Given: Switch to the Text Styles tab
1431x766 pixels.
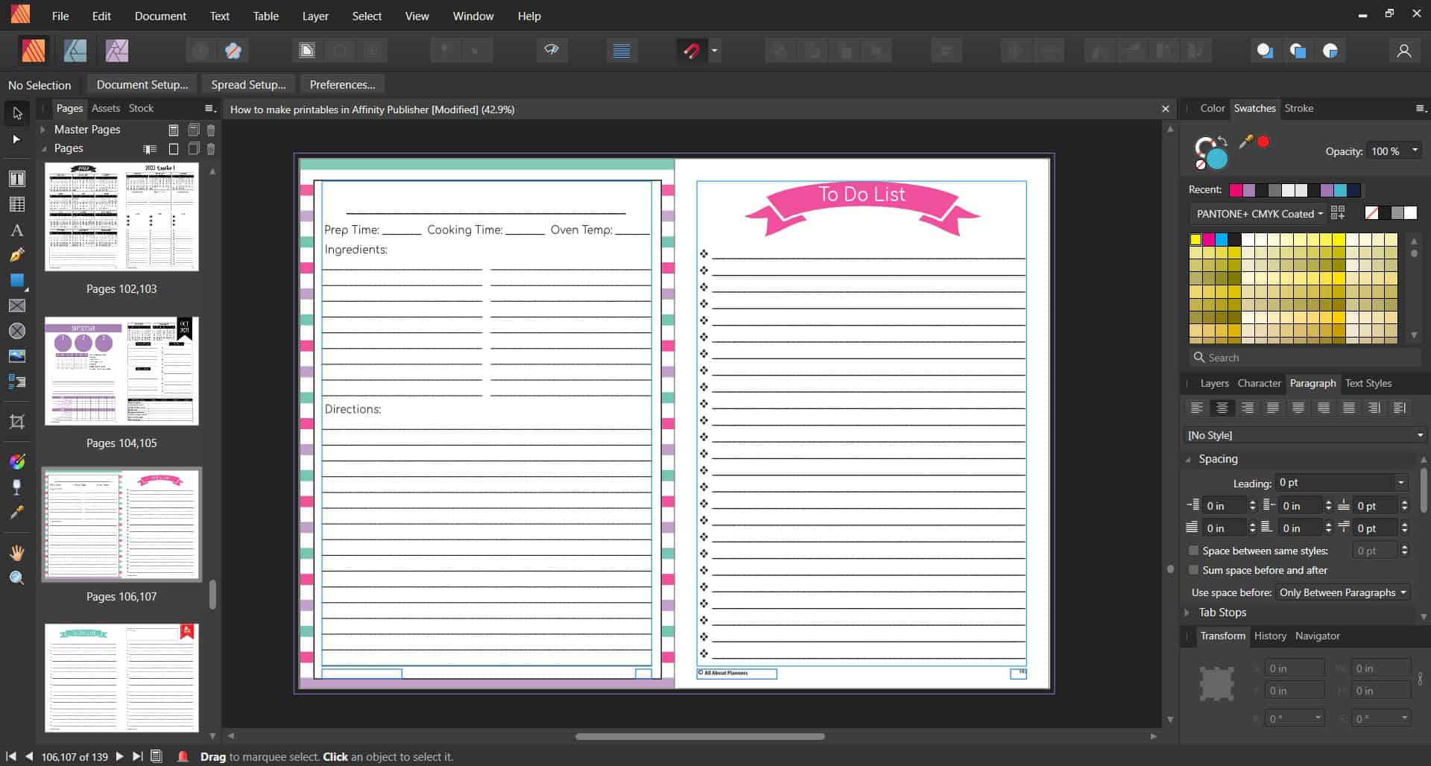Looking at the screenshot, I should [x=1368, y=383].
